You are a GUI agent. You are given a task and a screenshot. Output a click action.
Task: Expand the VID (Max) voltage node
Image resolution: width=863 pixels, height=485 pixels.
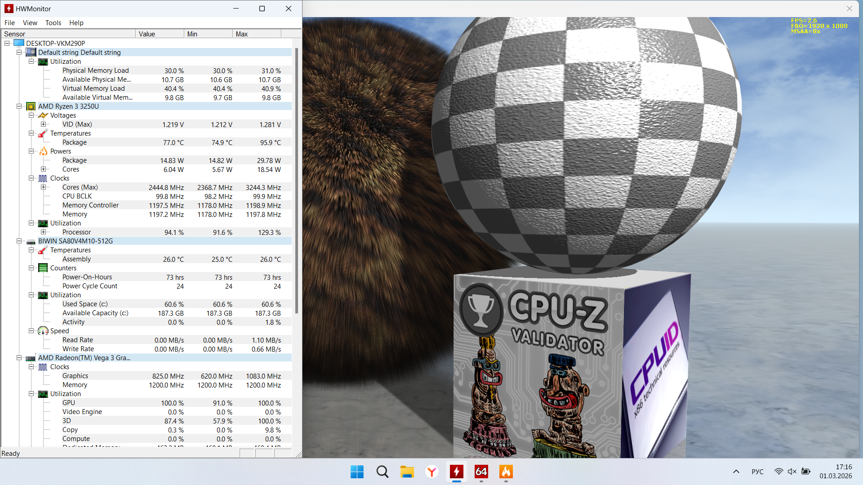(43, 124)
